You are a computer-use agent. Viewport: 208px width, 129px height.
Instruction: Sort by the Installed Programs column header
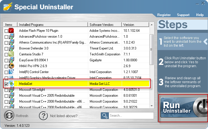tap(52, 25)
